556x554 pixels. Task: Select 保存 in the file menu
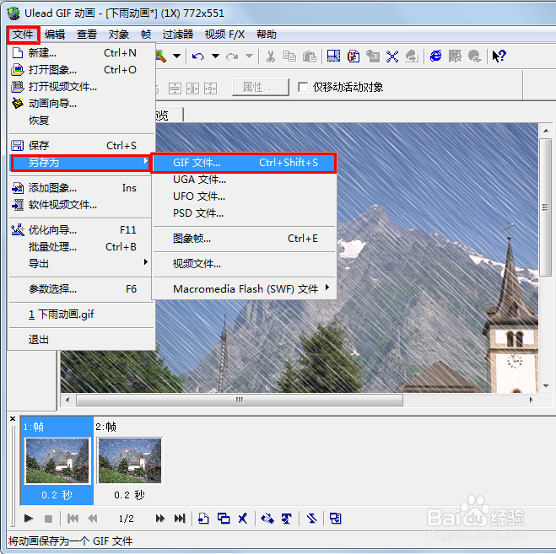pos(81,145)
